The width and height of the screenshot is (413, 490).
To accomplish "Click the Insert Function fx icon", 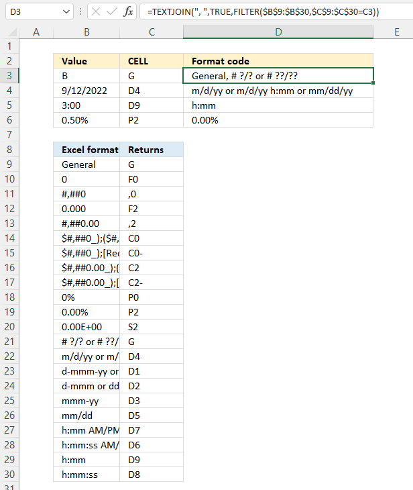I will coord(128,12).
